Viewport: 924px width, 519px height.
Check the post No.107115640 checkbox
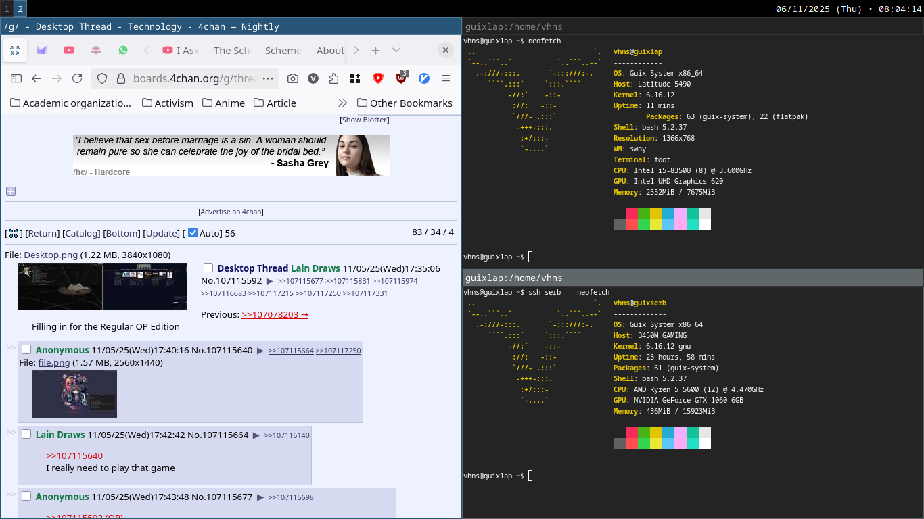(26, 349)
